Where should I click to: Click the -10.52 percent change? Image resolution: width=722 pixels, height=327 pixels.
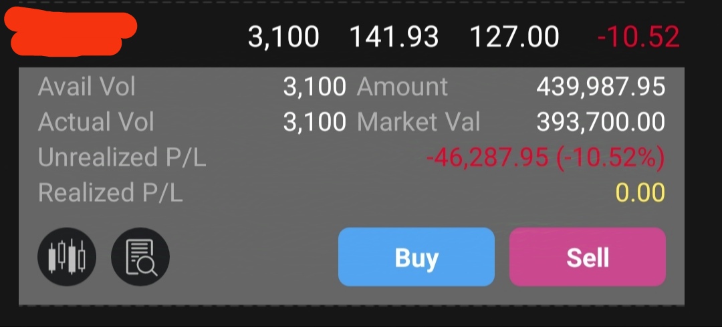[x=638, y=37]
